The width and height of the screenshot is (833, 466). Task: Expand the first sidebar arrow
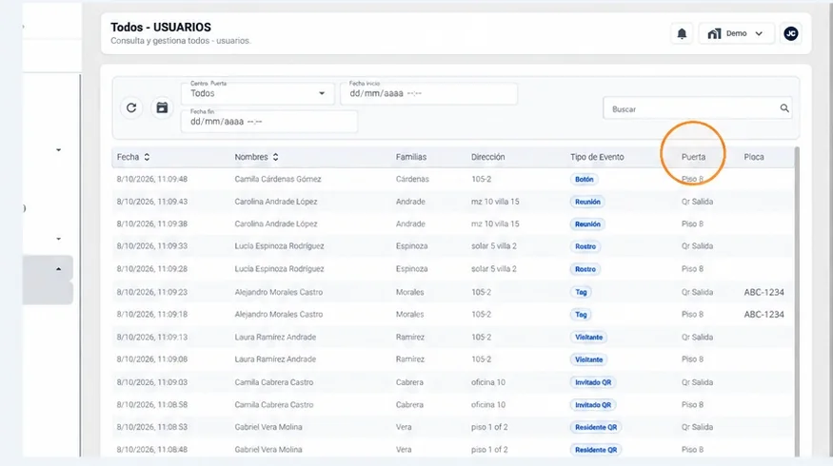[x=58, y=150]
